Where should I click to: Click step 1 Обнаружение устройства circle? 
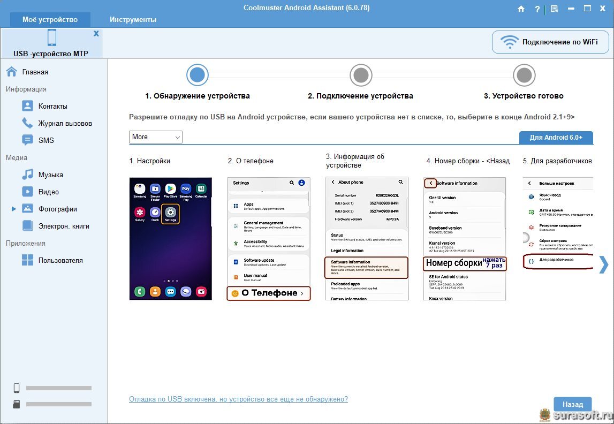pos(198,75)
